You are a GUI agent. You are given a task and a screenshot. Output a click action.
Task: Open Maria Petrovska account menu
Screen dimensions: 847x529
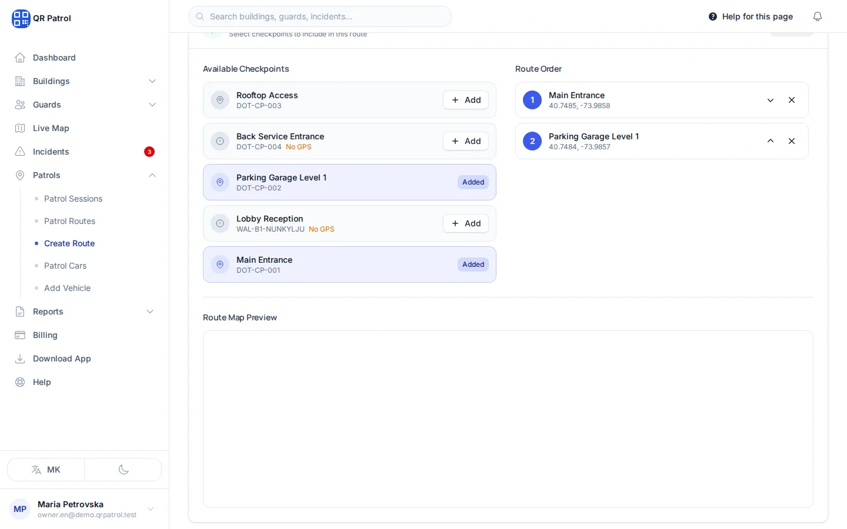(85, 509)
